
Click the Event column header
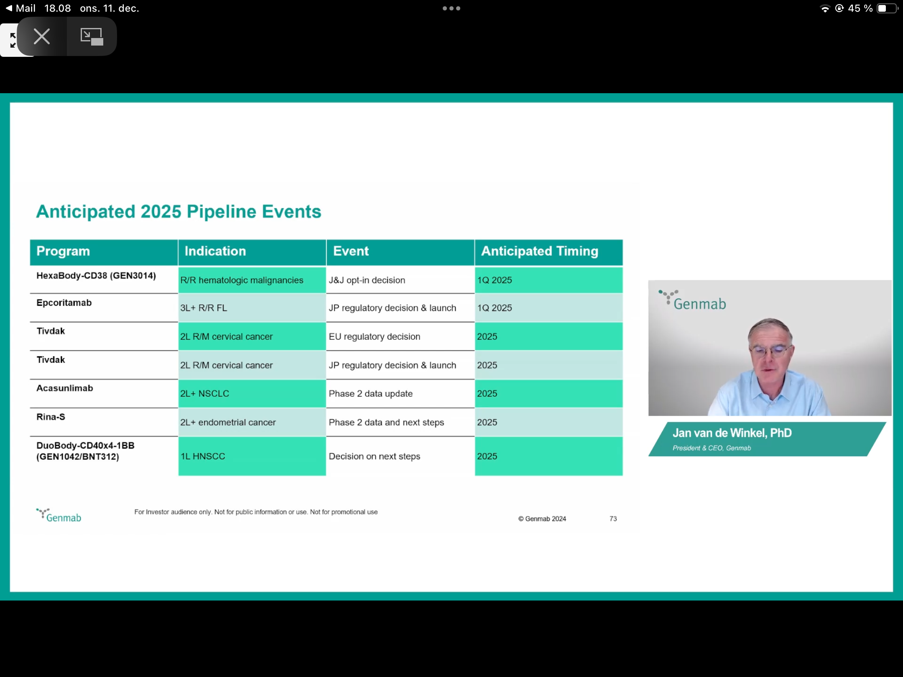(400, 252)
